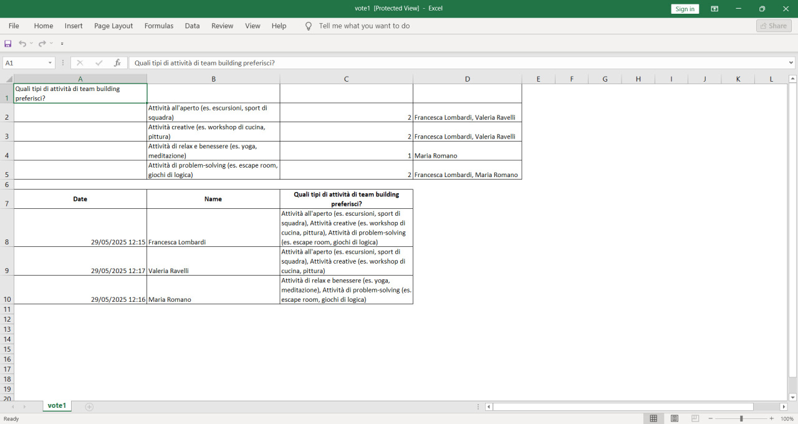
Task: Open the Insert Function fx dialog
Action: [117, 63]
